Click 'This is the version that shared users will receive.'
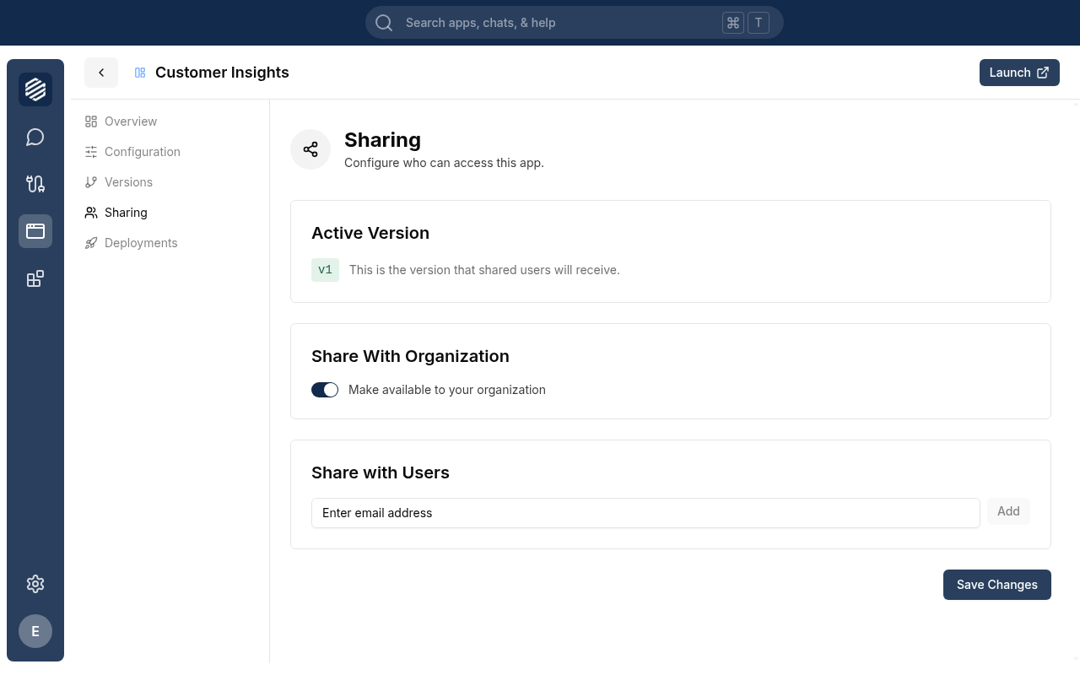 (x=484, y=270)
